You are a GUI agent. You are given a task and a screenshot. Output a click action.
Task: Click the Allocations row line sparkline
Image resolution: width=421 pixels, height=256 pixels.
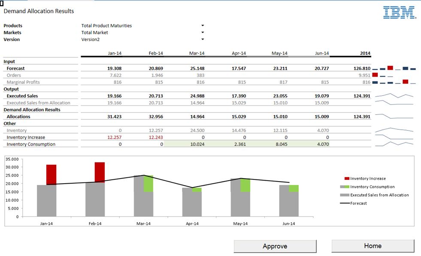[x=394, y=116]
